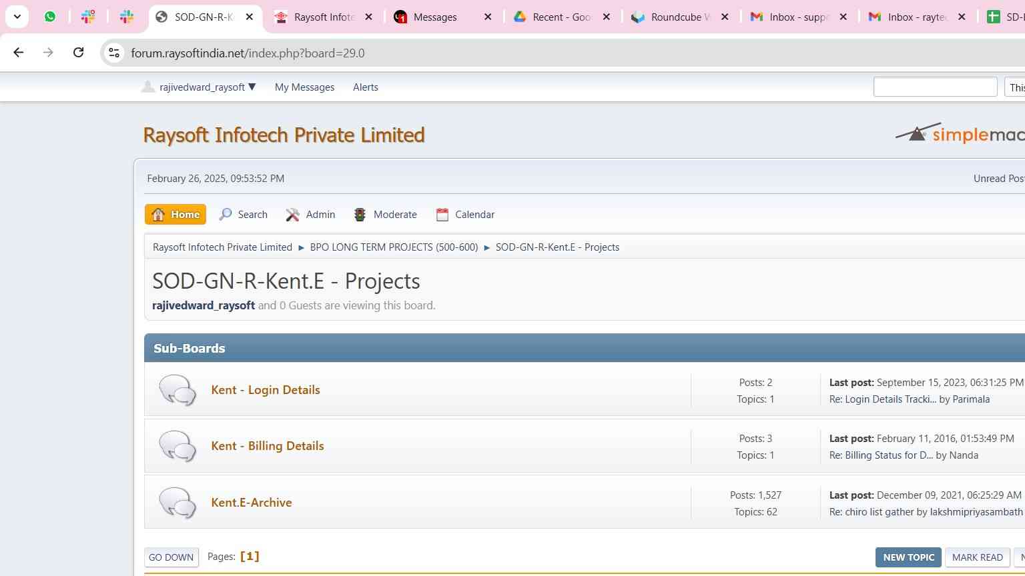Open Alerts menu

(366, 87)
